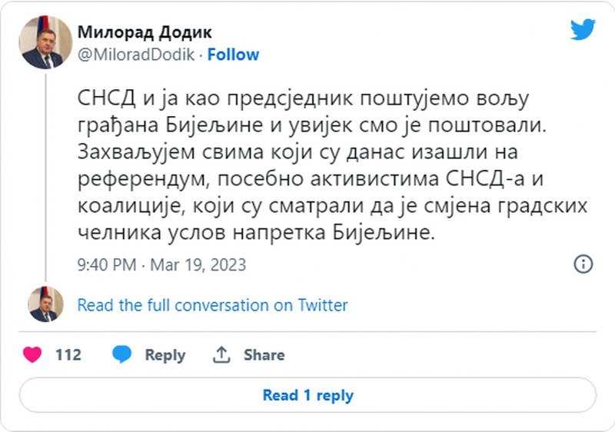Screen dimensions: 615x432
Task: Open Milorad Dodik's large profile avatar
Action: (x=45, y=43)
